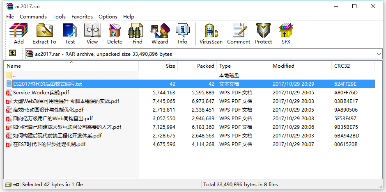Click icon of 如何构建后现代前端工程化开发体系.pdf
The width and height of the screenshot is (386, 192).
click(9, 136)
